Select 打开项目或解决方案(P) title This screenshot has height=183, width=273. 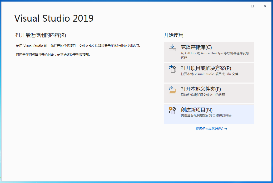(206, 68)
